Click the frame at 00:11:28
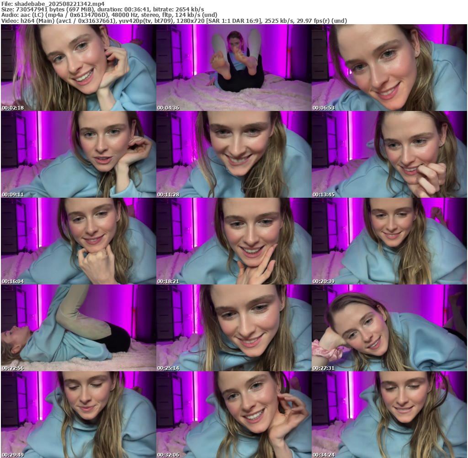The width and height of the screenshot is (468, 458). click(x=234, y=154)
